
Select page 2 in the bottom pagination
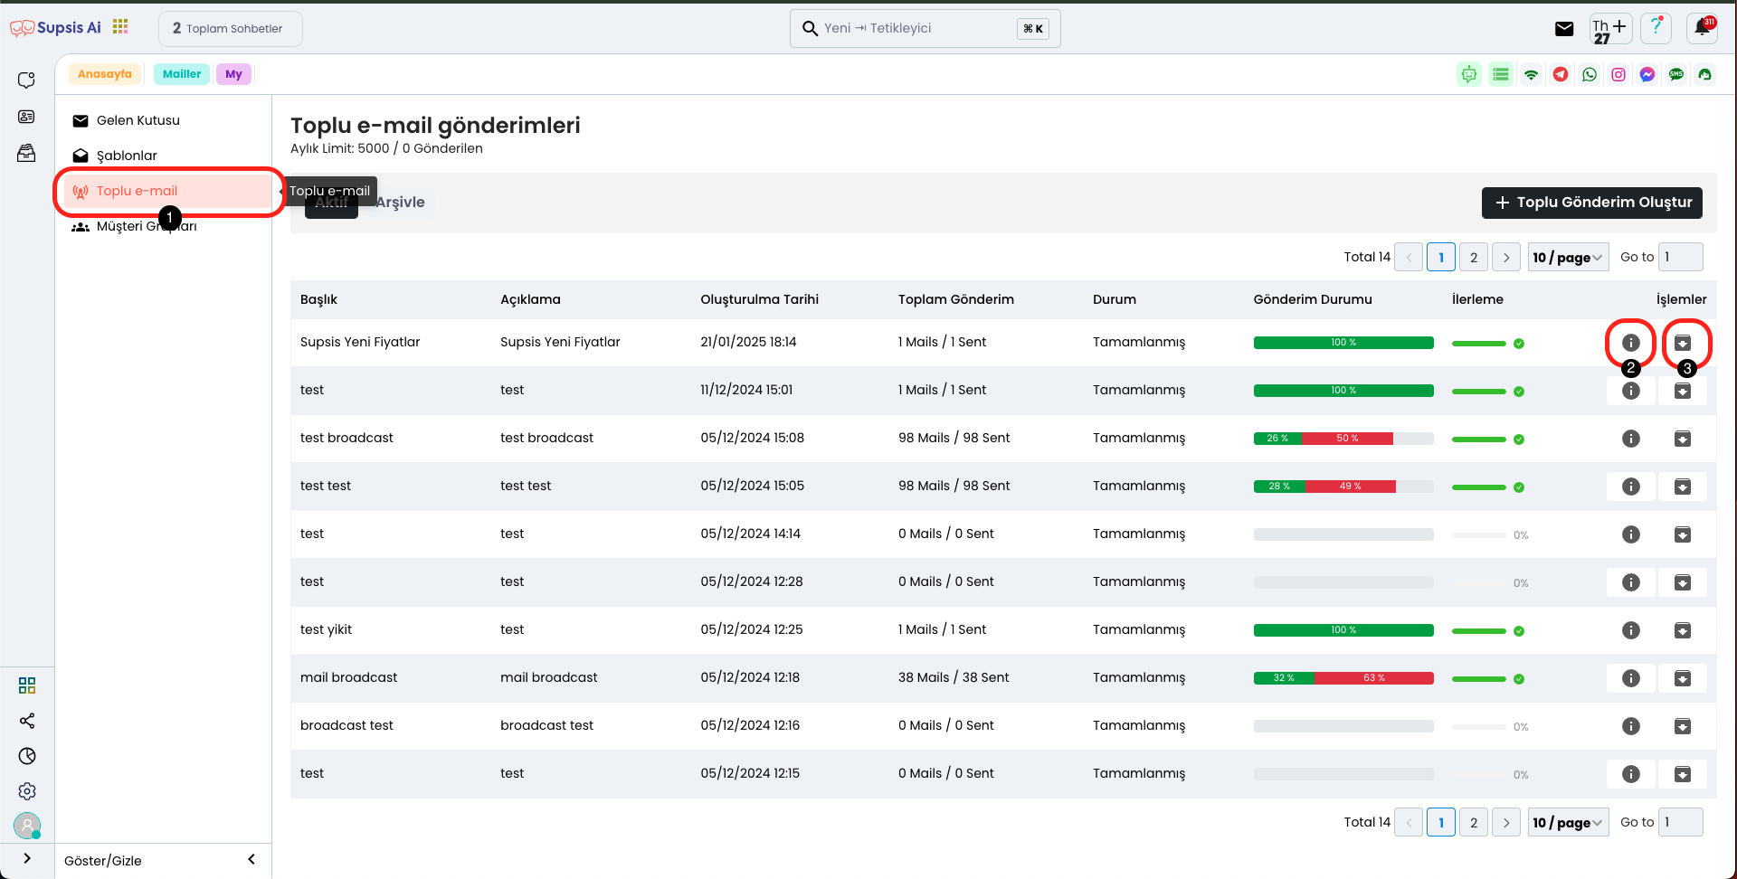tap(1474, 823)
